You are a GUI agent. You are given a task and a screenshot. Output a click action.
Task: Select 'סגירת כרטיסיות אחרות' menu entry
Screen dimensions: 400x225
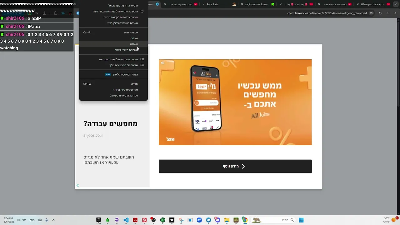[113, 90]
